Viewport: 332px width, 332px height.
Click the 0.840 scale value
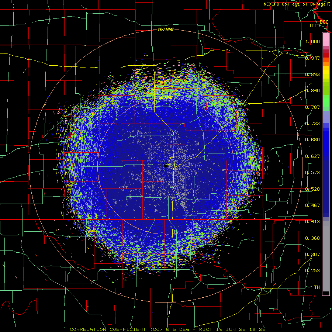(312, 91)
